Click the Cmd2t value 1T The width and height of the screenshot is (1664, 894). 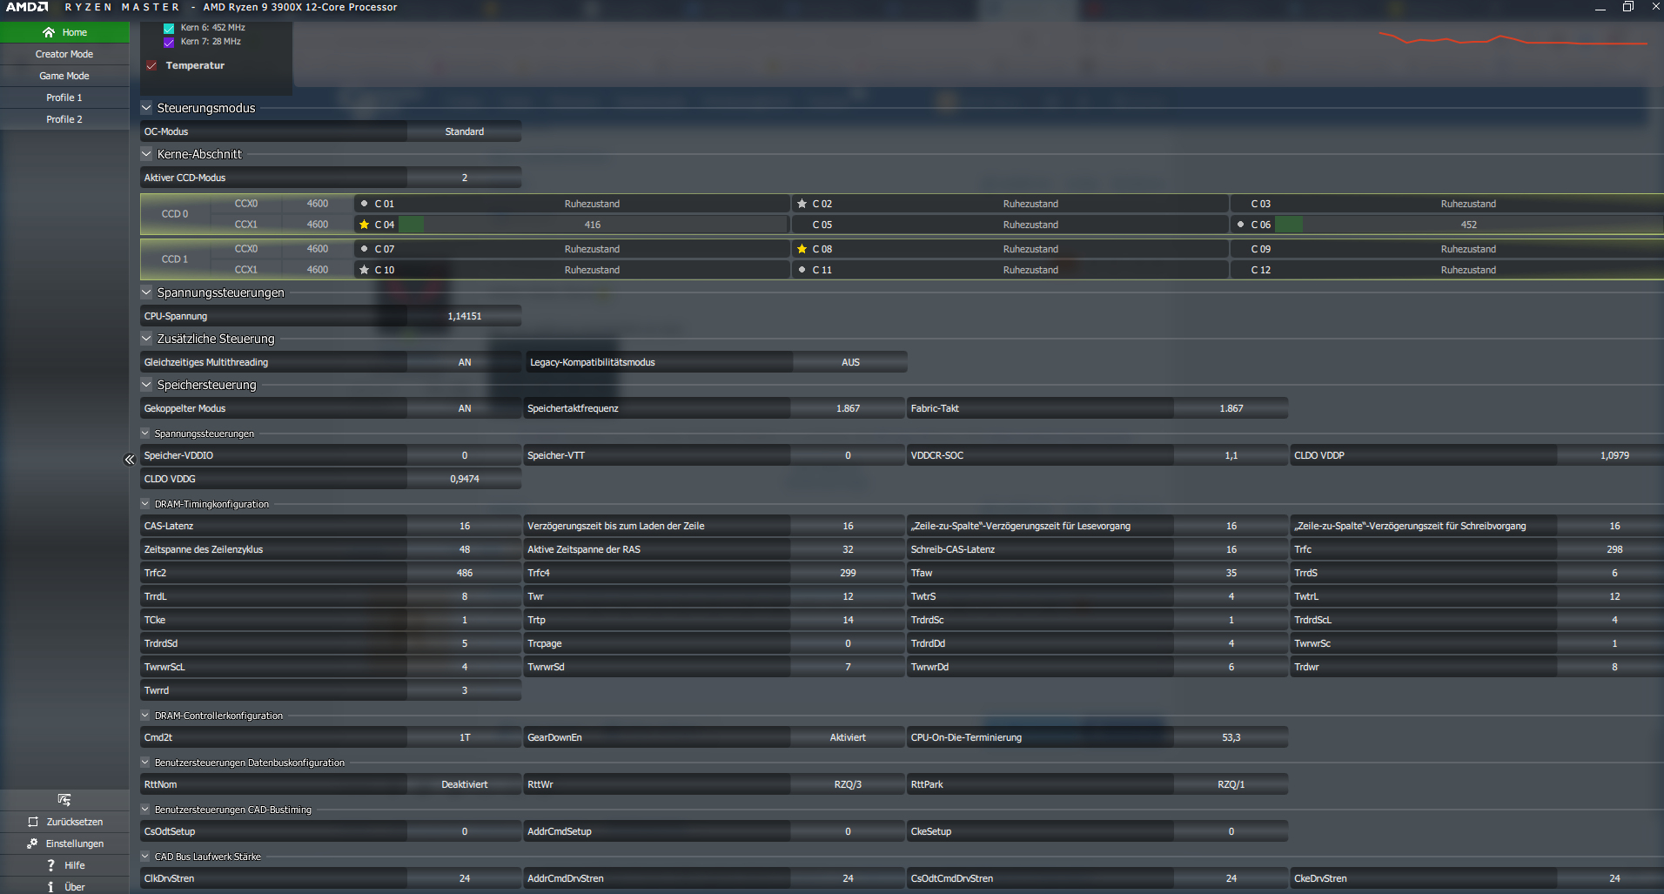point(465,737)
